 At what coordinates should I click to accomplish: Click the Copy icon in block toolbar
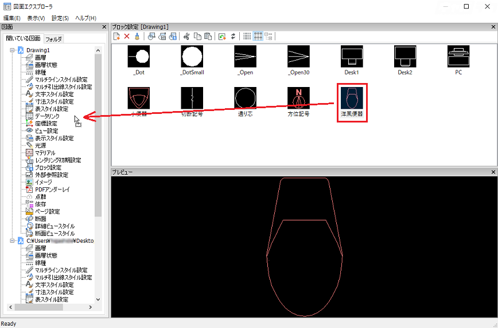[197, 37]
